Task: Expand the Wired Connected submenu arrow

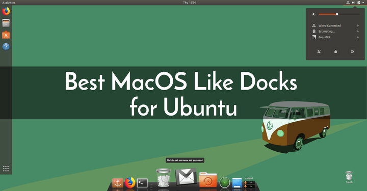Action: (358, 25)
